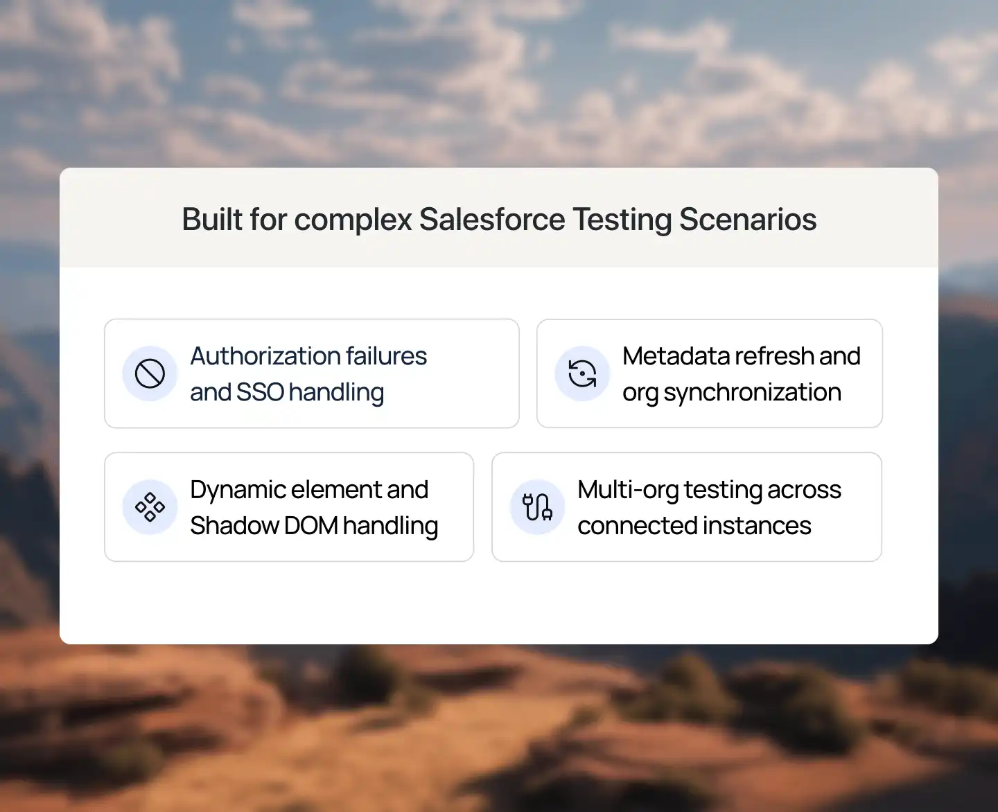
Task: Select the "Multi-org testing across connected instances" text
Action: point(708,508)
